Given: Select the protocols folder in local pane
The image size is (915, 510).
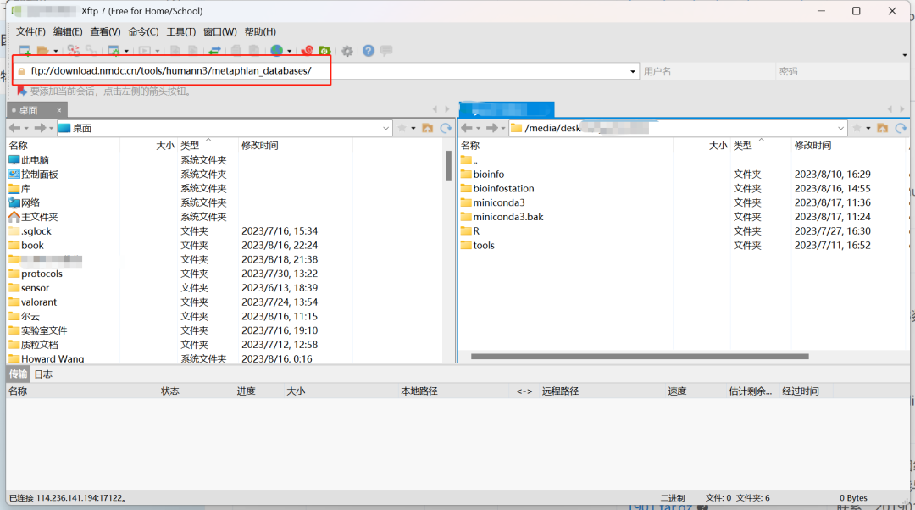Looking at the screenshot, I should [x=36, y=274].
